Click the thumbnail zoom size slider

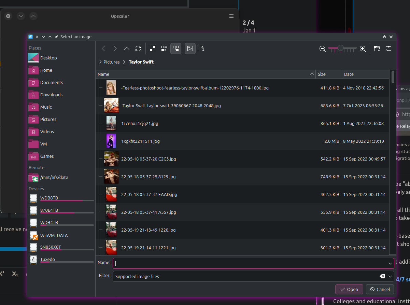point(342,48)
